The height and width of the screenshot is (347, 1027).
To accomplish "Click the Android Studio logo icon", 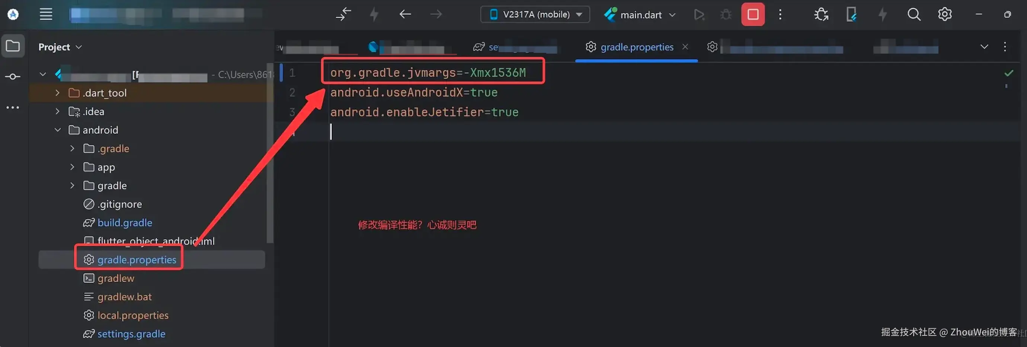I will tap(13, 15).
